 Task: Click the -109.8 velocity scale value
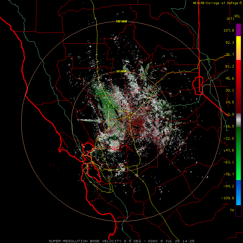(x=228, y=198)
